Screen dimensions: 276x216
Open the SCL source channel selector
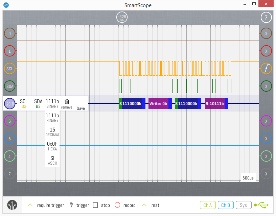pos(24,103)
